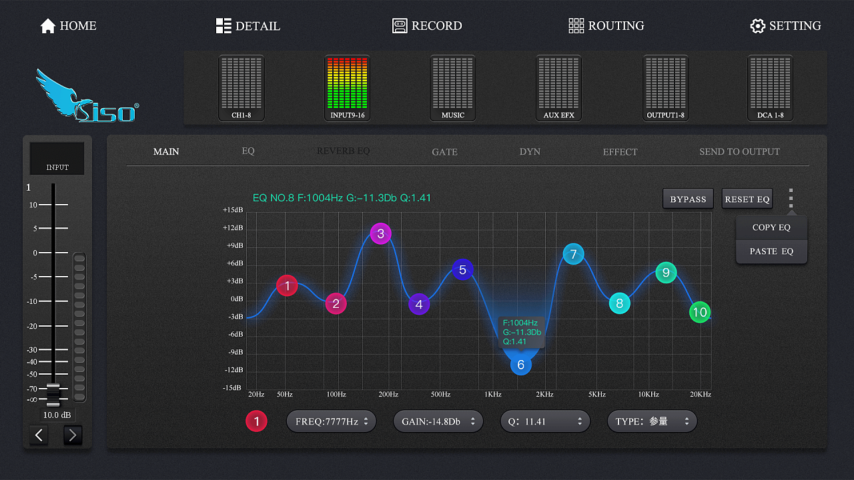Viewport: 854px width, 480px height.
Task: Select EQ band node 10
Action: (700, 311)
